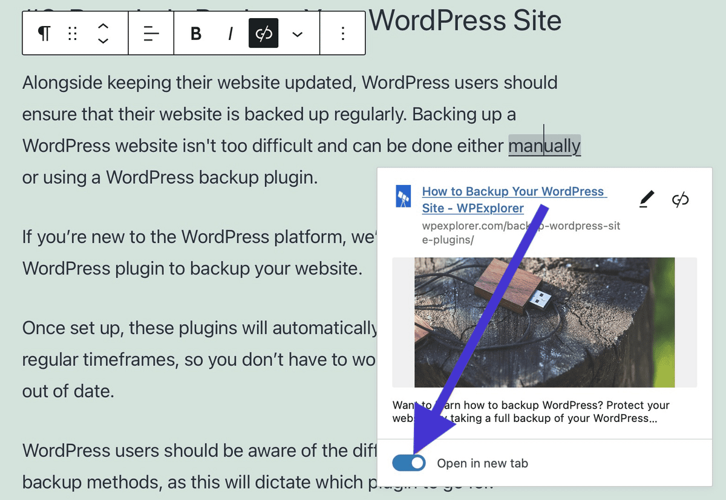Move the paragraph block down

click(103, 41)
